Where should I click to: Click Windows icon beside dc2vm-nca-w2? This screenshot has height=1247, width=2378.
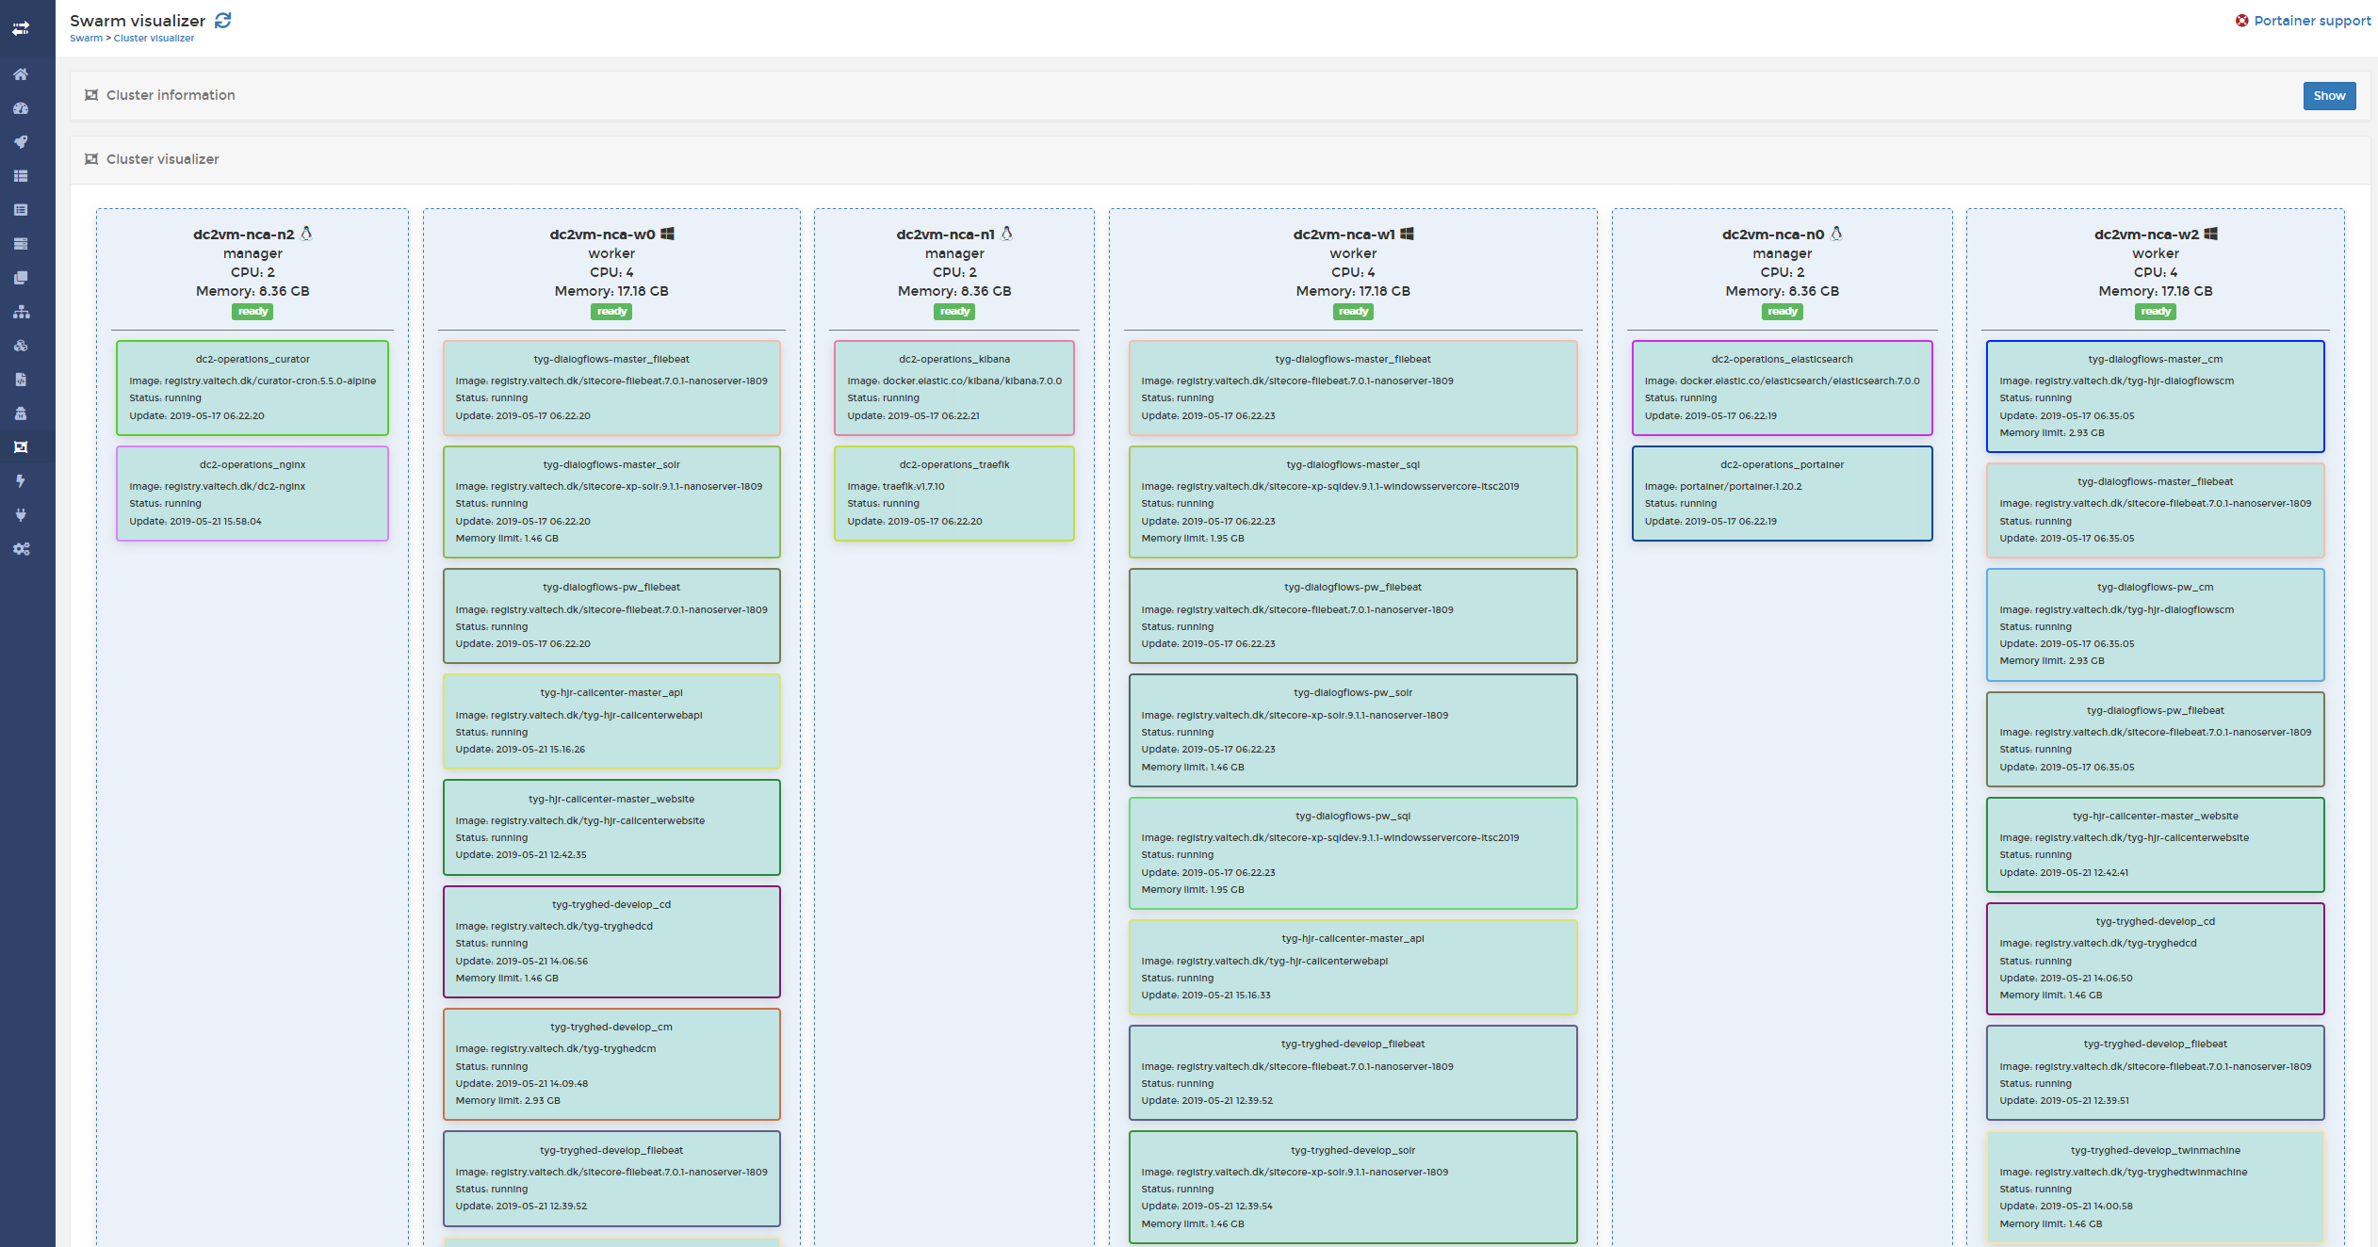[x=2210, y=234]
